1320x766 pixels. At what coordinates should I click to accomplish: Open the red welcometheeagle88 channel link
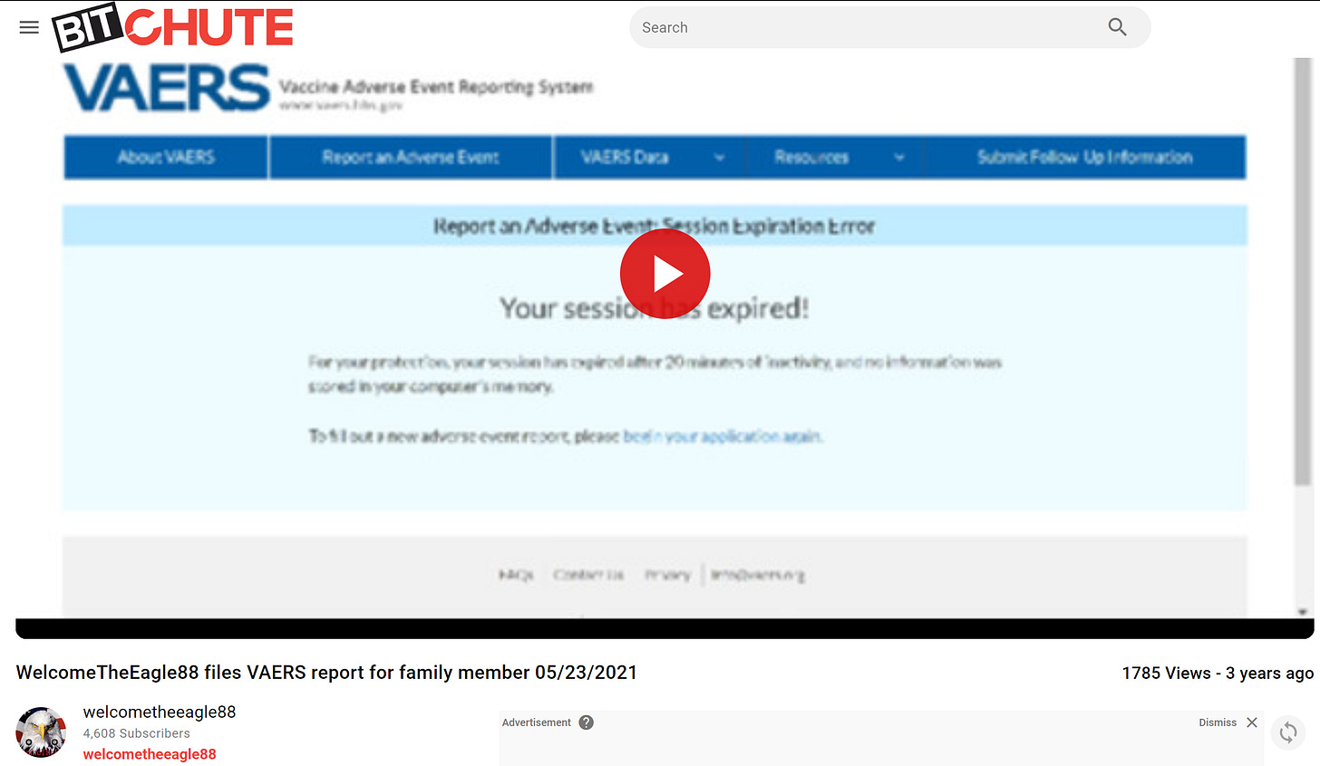coord(150,754)
